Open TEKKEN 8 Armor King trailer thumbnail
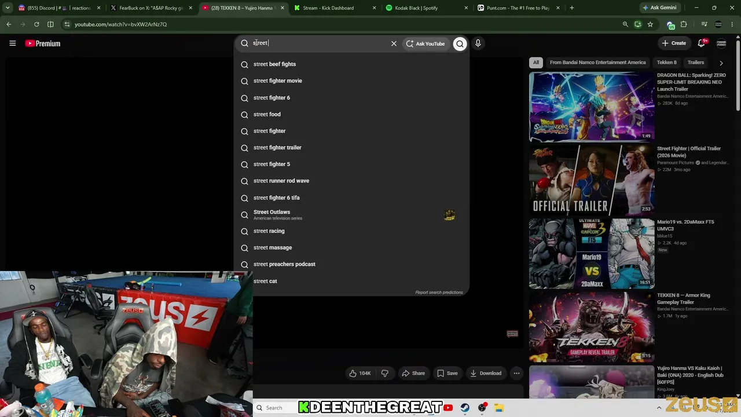Image resolution: width=741 pixels, height=417 pixels. [x=592, y=327]
